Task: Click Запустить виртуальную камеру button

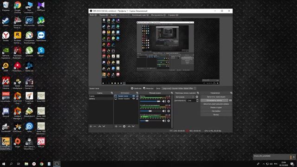Action: click(x=216, y=104)
